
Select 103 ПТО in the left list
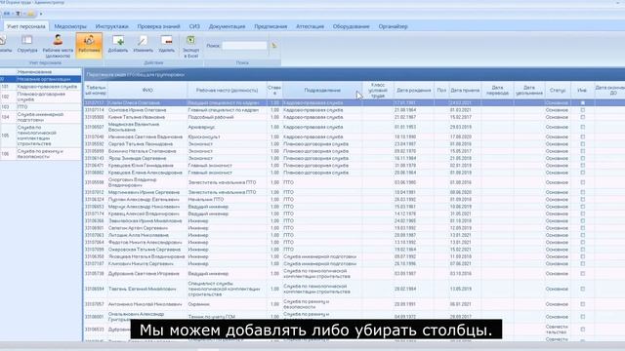[x=41, y=107]
